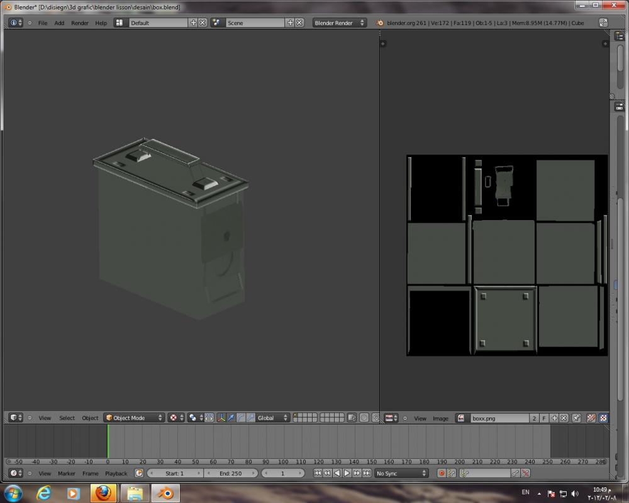
Task: Browse scenes icon next to Scene field
Action: (x=216, y=23)
